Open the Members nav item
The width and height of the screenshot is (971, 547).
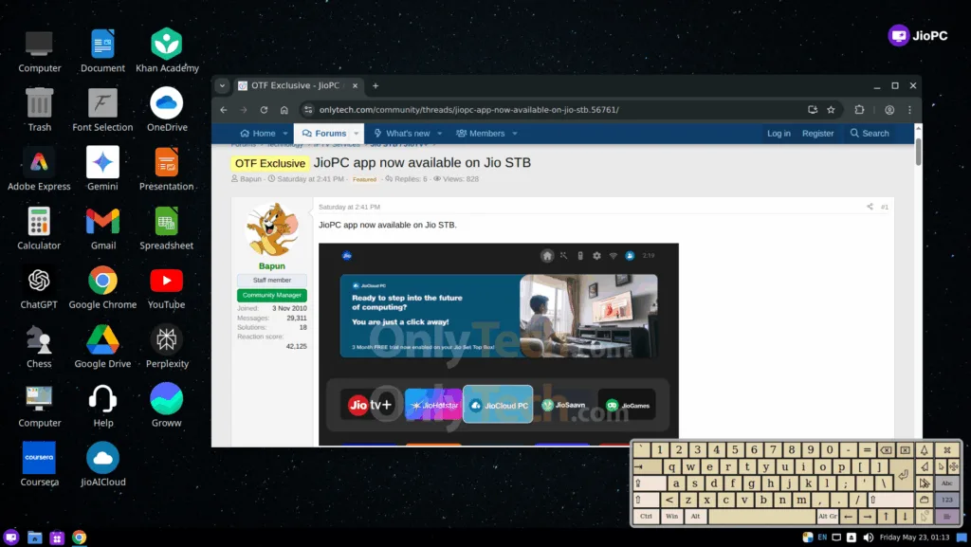tap(481, 134)
